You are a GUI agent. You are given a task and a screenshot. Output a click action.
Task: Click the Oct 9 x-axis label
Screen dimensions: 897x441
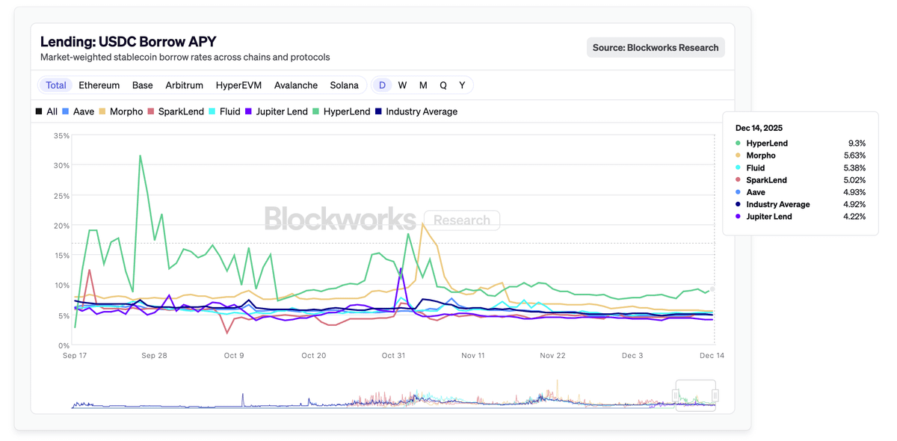tap(234, 356)
